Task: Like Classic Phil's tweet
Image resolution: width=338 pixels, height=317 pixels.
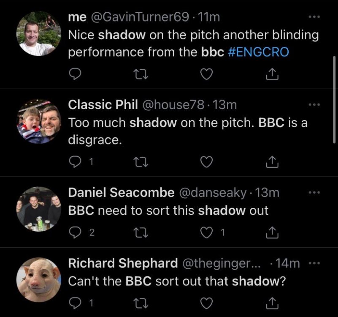Action: (x=206, y=161)
